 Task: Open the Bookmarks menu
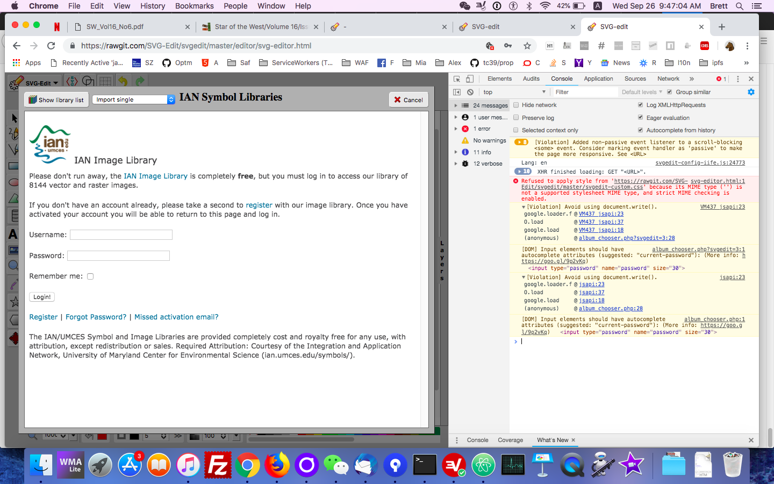coord(194,6)
